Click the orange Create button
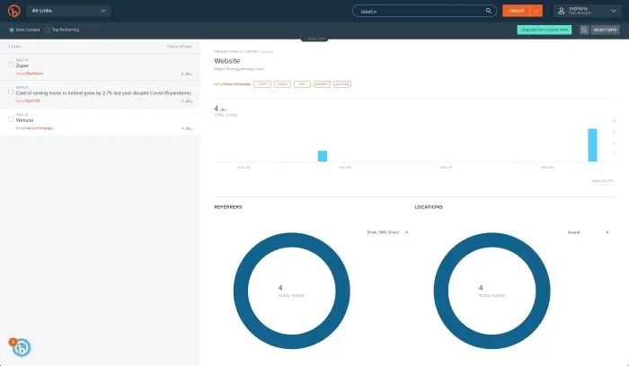This screenshot has height=366, width=629. pyautogui.click(x=517, y=11)
